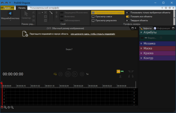Jump to previous frame button
Image resolution: width=176 pixels, height=113 pixels.
[60, 74]
